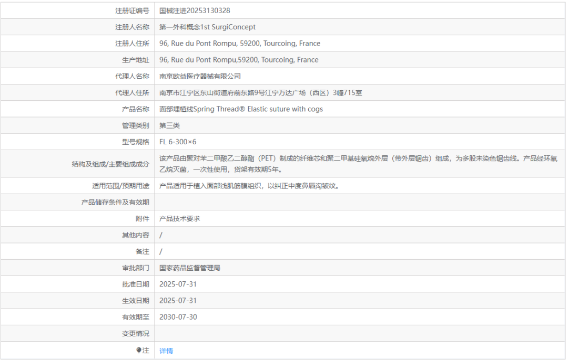
Task: Click intended use text 产品适用于植入面部浅肌筋膜组织
Action: [x=249, y=186]
